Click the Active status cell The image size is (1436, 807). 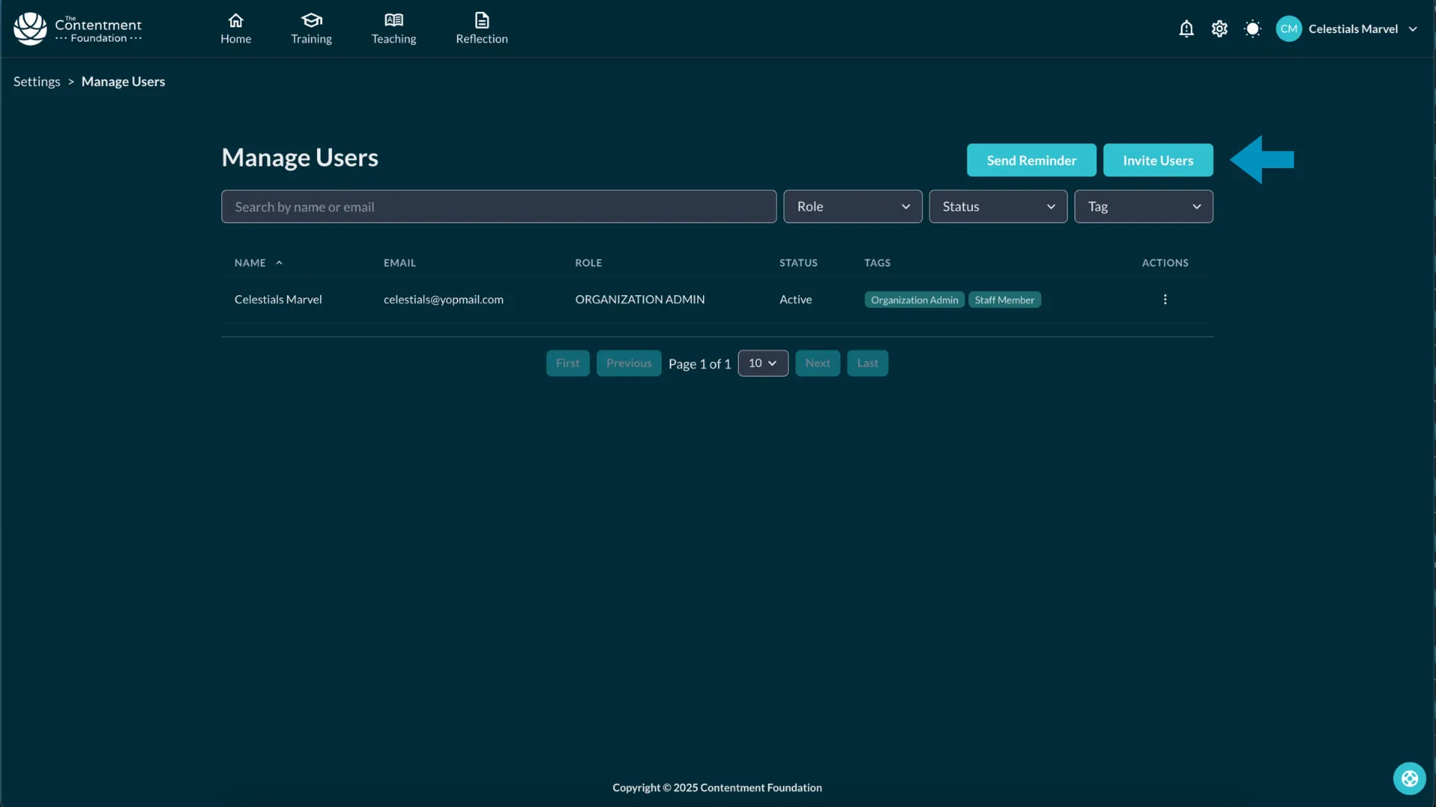click(796, 300)
